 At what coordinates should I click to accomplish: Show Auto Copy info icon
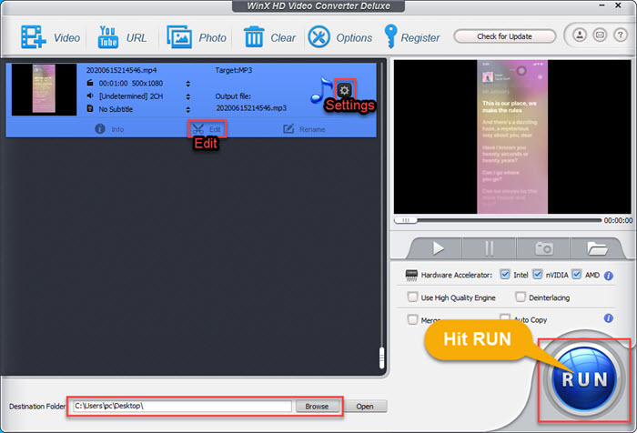(x=608, y=318)
